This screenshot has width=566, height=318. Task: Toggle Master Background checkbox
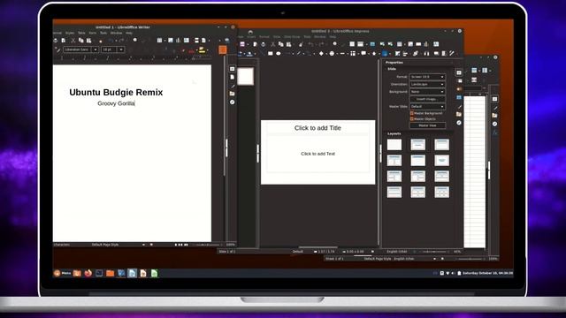pos(411,113)
